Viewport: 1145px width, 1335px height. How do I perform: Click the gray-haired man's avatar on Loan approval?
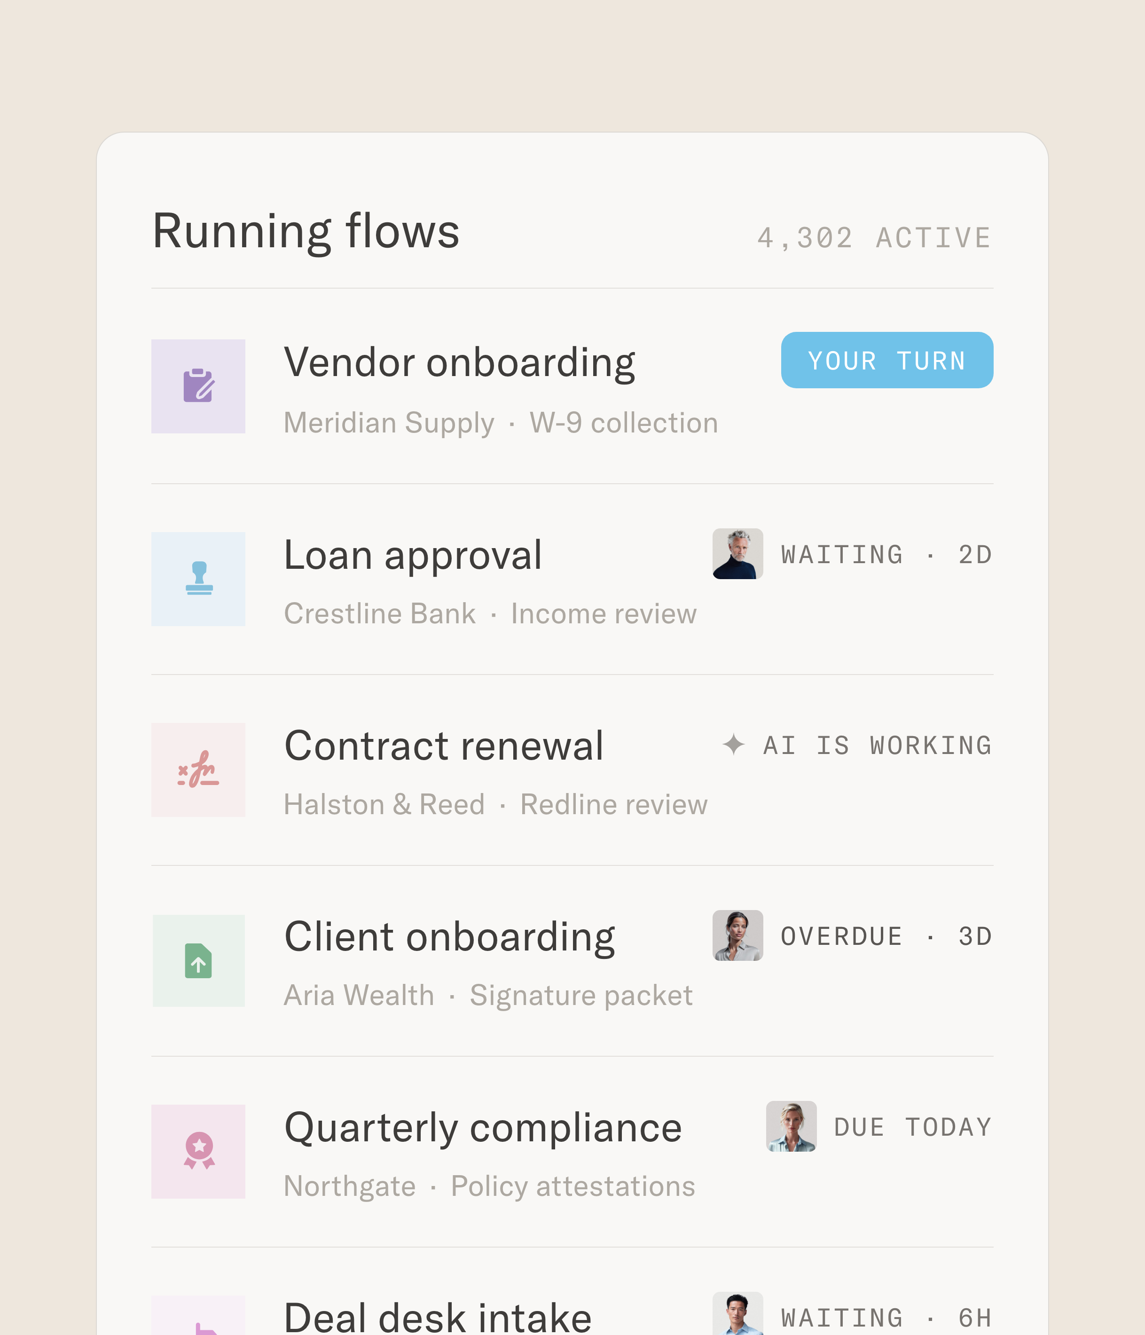click(738, 554)
